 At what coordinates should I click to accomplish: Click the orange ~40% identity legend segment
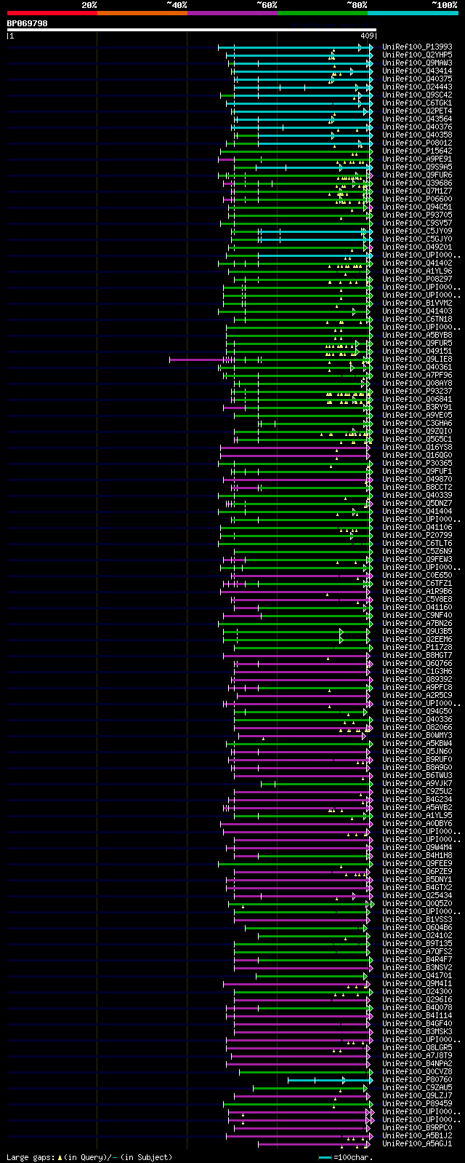142,13
